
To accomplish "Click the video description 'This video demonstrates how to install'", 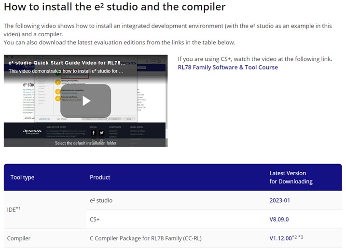I will coord(66,71).
